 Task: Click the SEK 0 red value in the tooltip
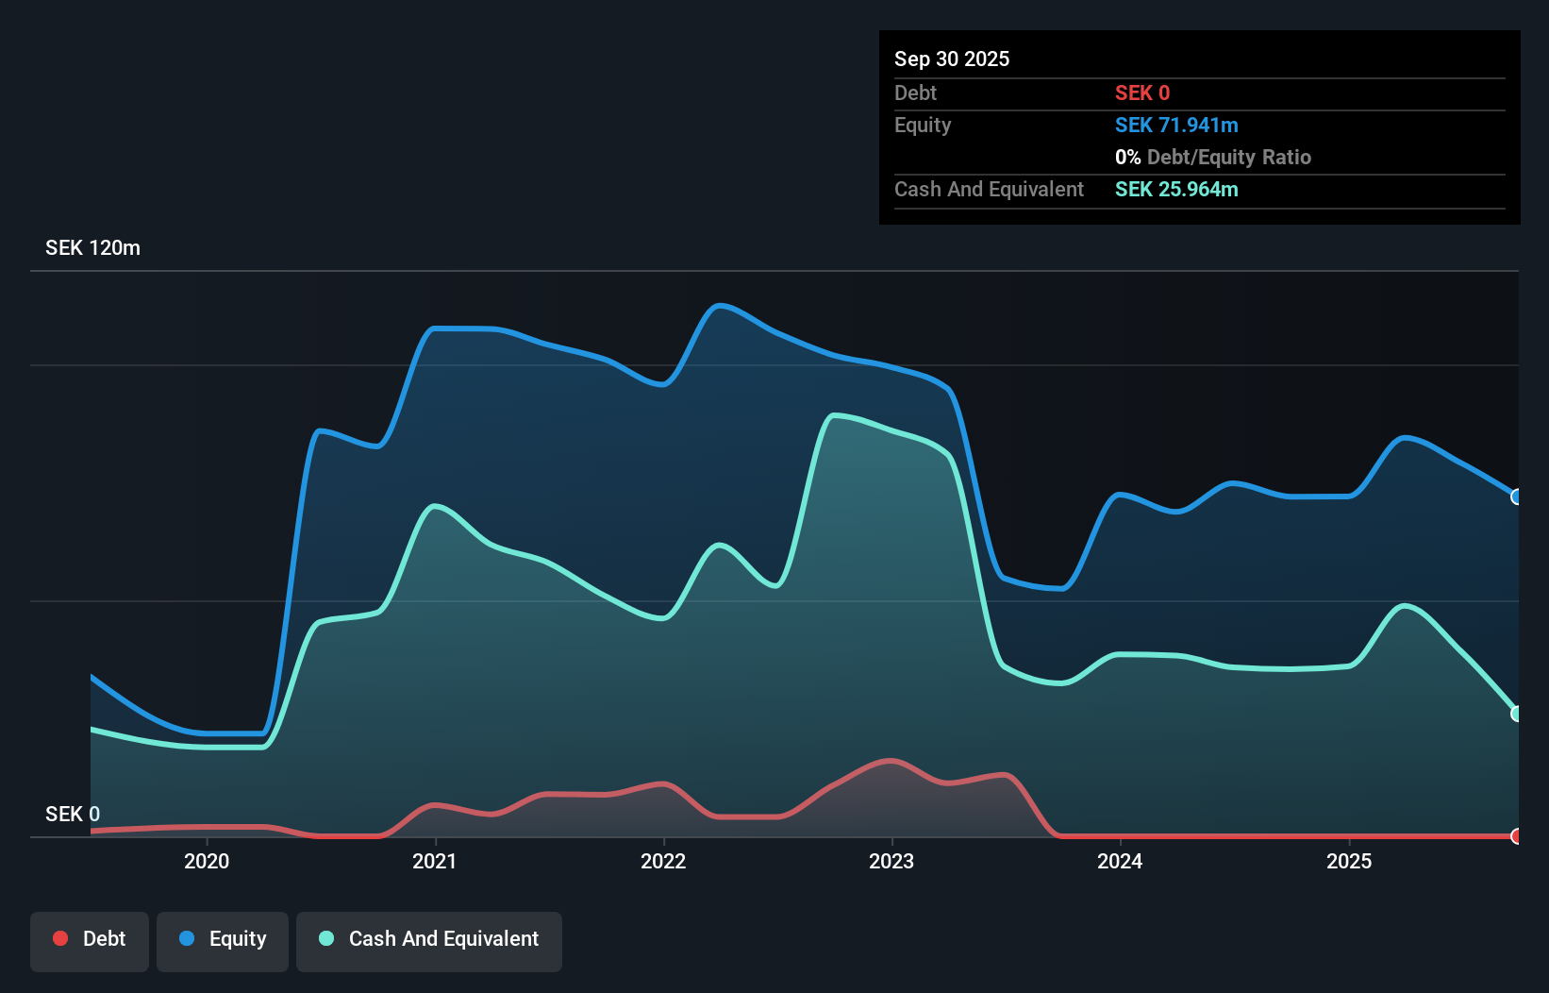tap(1141, 93)
